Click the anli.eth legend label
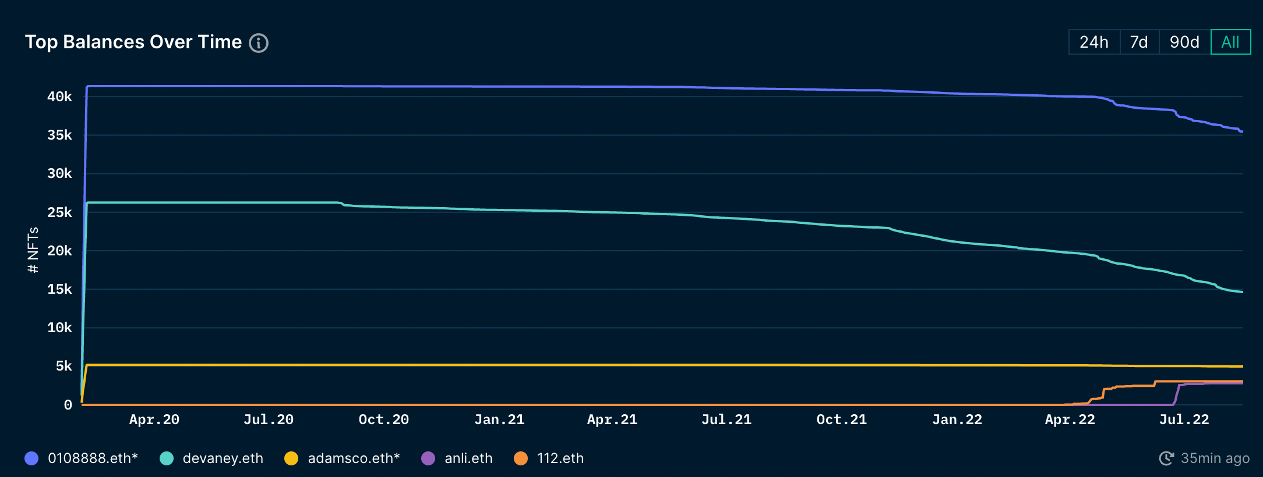The width and height of the screenshot is (1263, 477). (468, 458)
